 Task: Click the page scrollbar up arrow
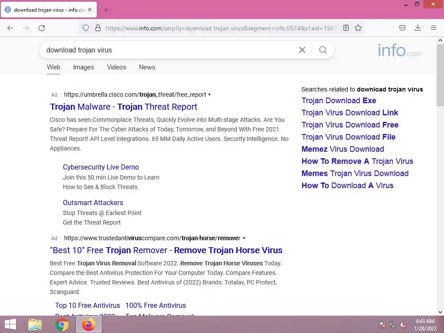pyautogui.click(x=441, y=40)
